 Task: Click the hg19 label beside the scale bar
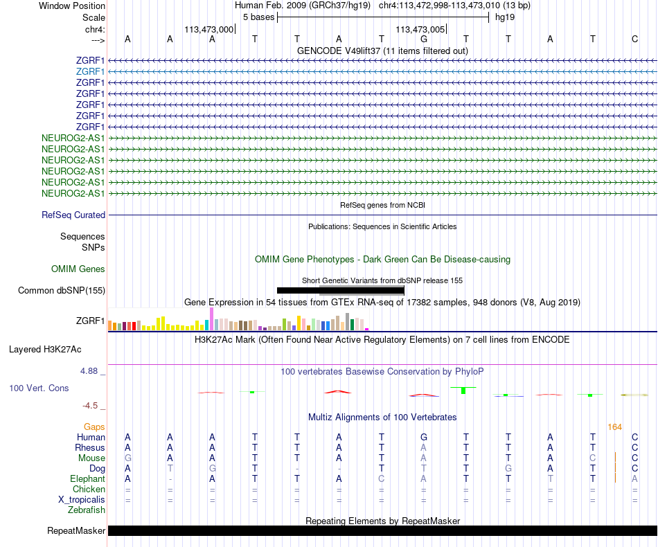pos(505,17)
